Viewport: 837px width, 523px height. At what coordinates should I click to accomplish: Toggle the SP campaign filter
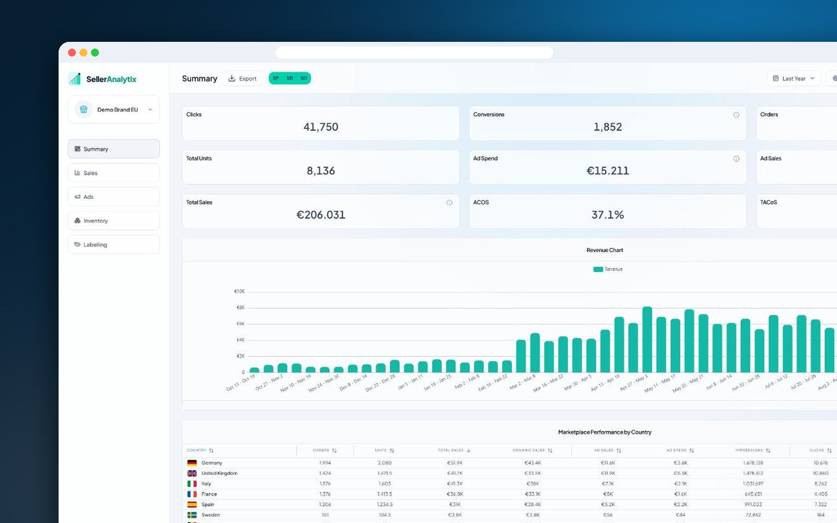pyautogui.click(x=276, y=78)
